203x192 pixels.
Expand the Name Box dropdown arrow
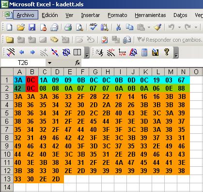click(49, 63)
